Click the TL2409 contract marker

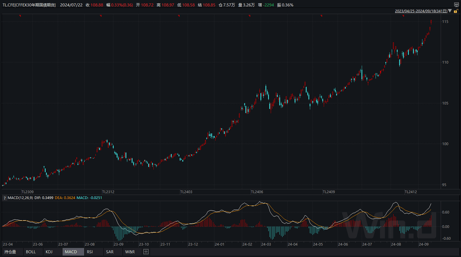pyautogui.click(x=328, y=191)
